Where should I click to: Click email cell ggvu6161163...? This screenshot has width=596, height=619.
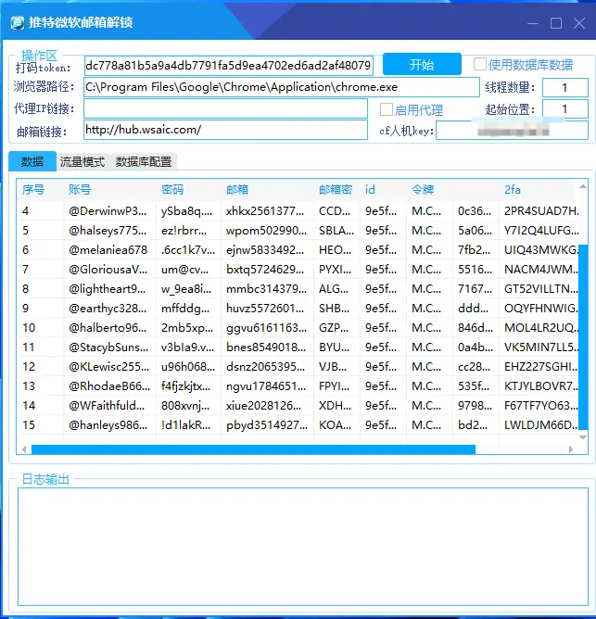266,328
